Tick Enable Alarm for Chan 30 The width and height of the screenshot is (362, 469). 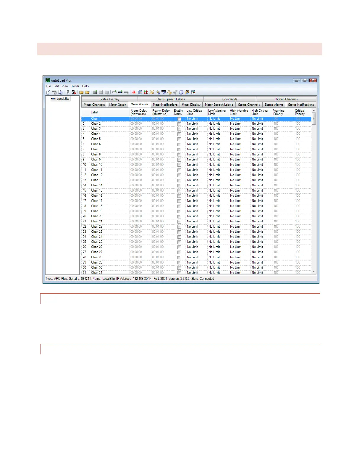pos(179,268)
